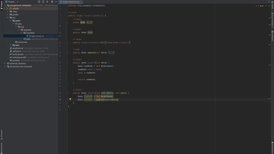274x154 pixels.
Task: Click 'return newNode' statement
Action: coord(86,80)
